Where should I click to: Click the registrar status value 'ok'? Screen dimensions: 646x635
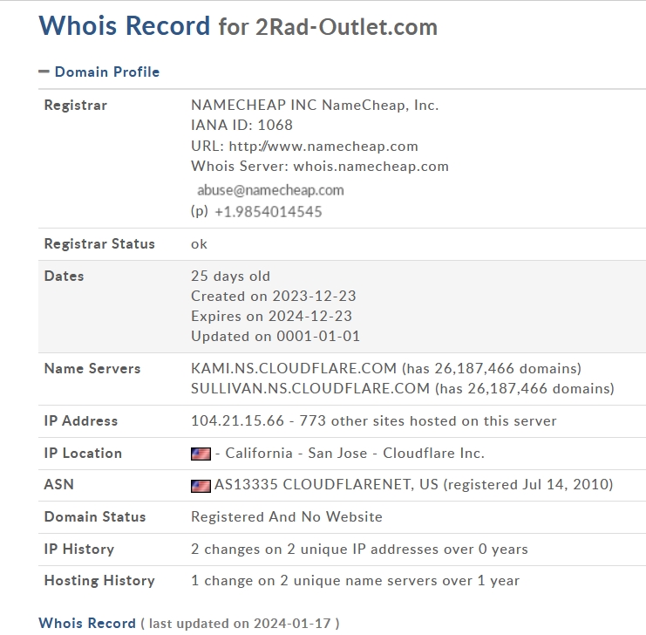199,244
